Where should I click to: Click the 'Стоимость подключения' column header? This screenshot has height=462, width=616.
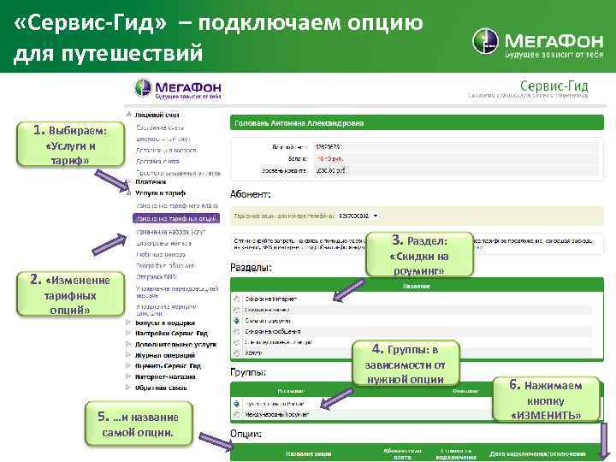coord(456,454)
